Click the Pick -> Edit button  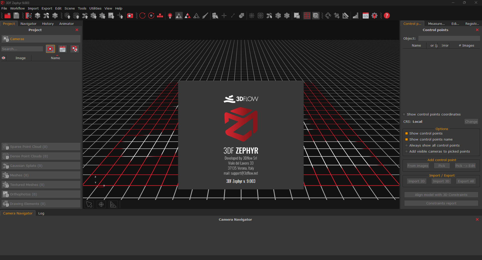tap(465, 166)
